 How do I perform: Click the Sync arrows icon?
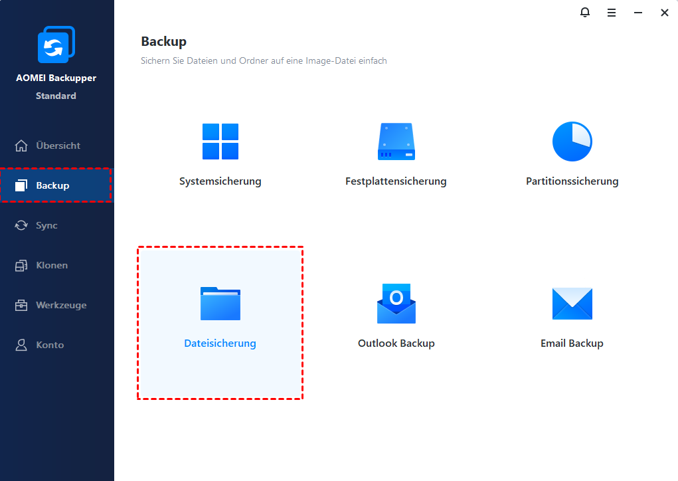pyautogui.click(x=21, y=225)
